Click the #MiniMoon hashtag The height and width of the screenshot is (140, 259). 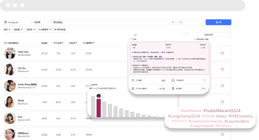coord(223,126)
